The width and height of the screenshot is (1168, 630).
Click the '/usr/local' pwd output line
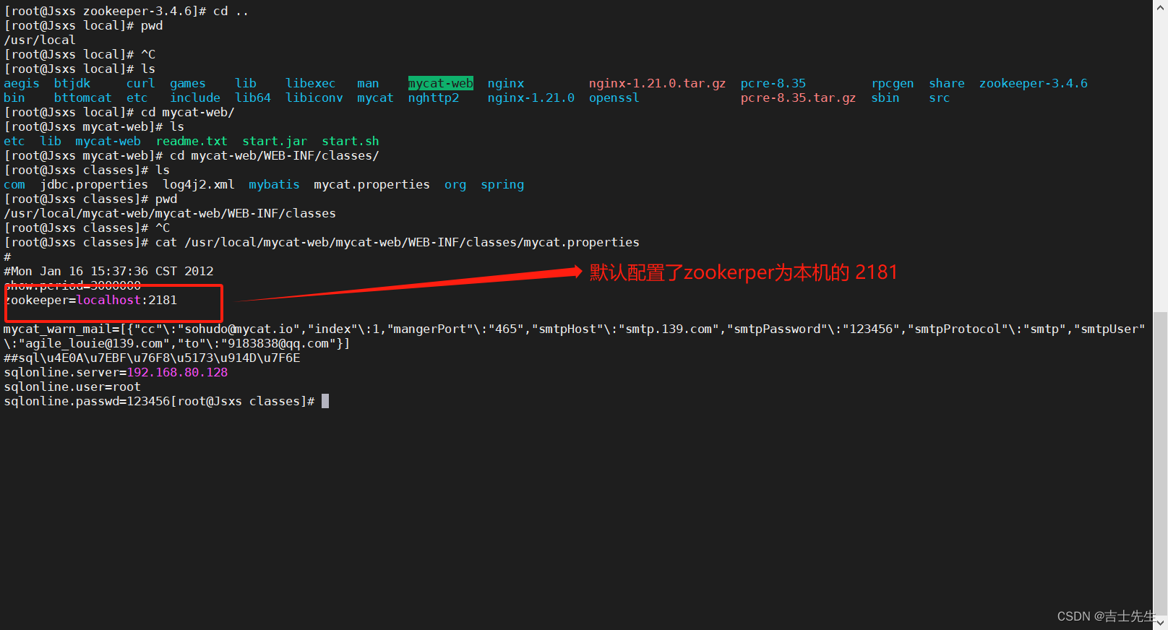40,40
